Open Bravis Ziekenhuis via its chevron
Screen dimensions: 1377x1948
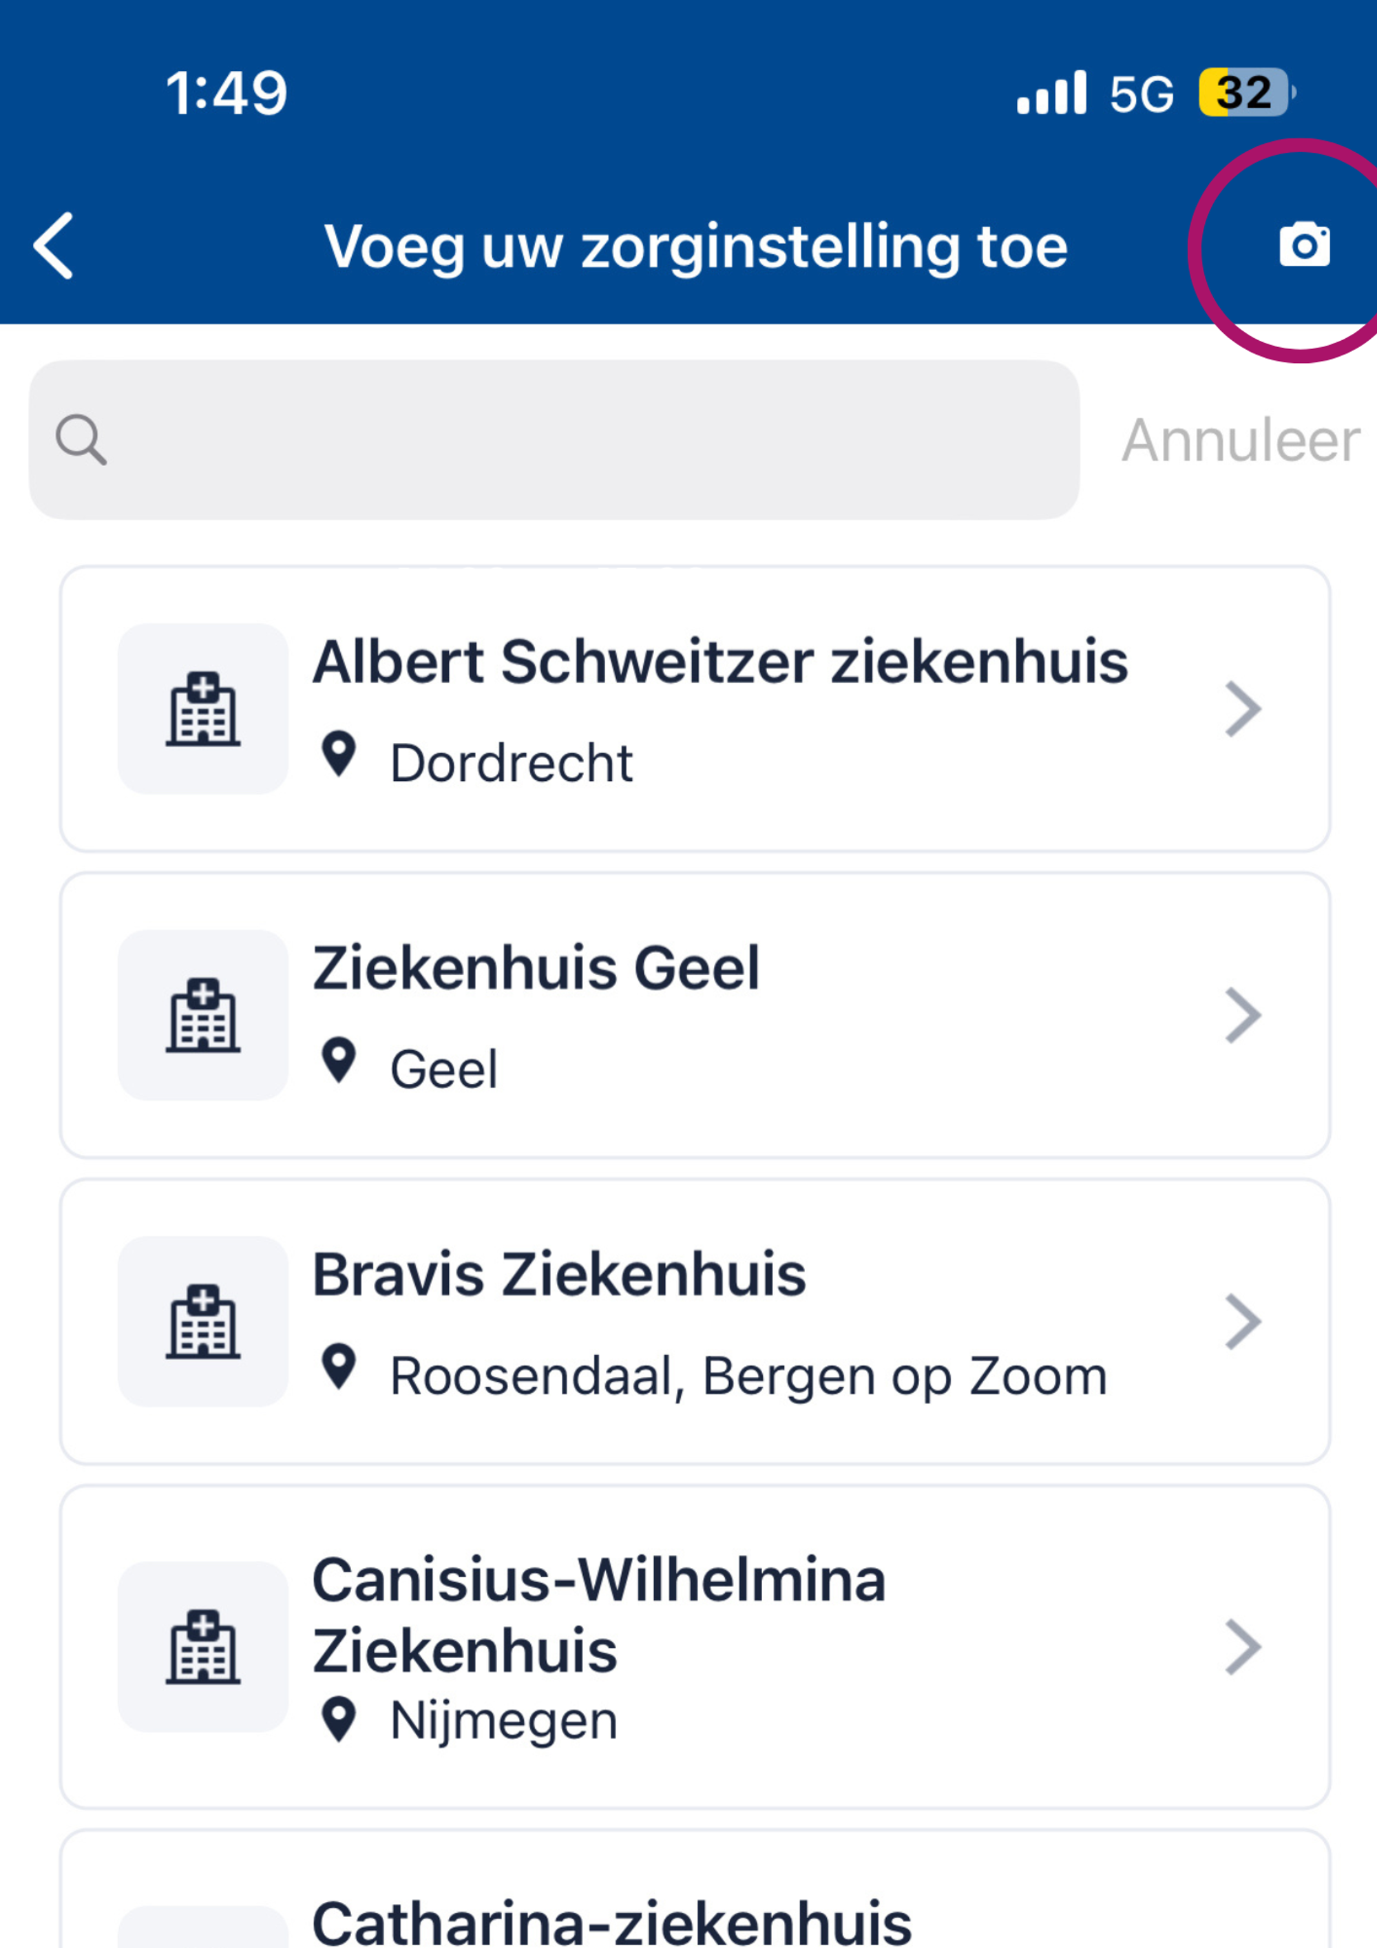tap(1243, 1321)
